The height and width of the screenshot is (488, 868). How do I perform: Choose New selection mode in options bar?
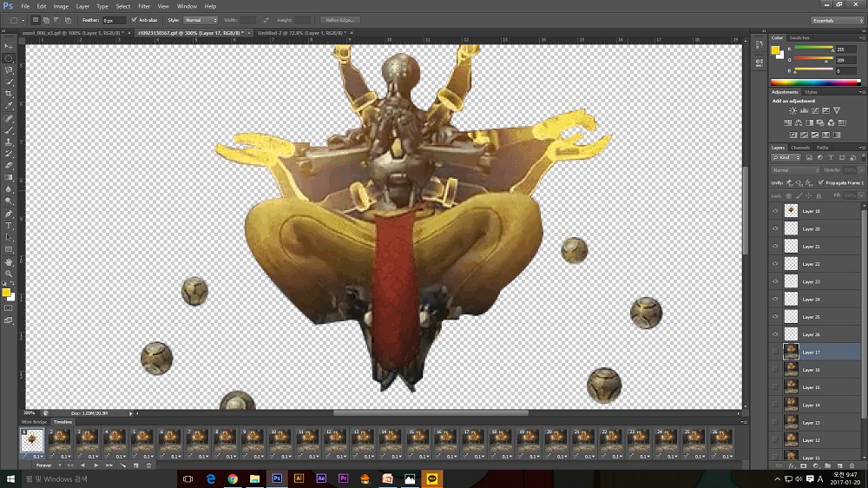(36, 20)
